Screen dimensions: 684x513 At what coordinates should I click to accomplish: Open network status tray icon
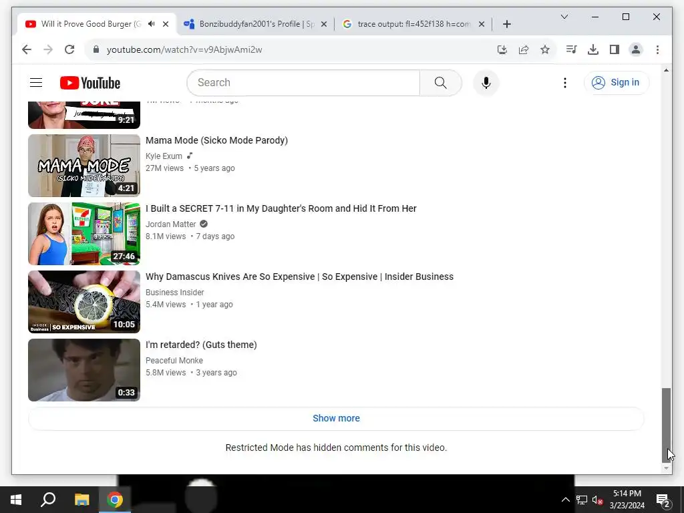[582, 500]
